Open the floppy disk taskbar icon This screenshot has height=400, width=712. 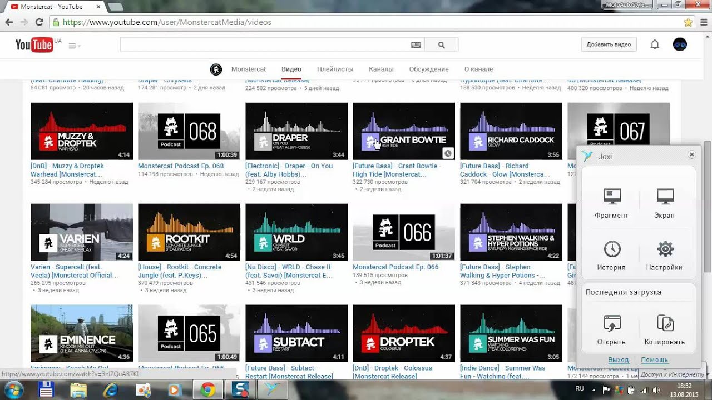[x=46, y=390]
